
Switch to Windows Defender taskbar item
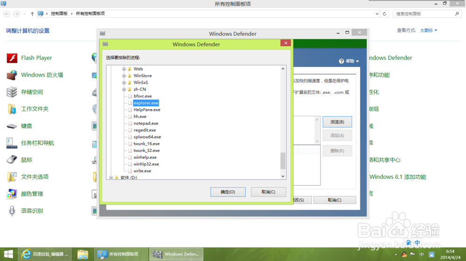coord(176,254)
